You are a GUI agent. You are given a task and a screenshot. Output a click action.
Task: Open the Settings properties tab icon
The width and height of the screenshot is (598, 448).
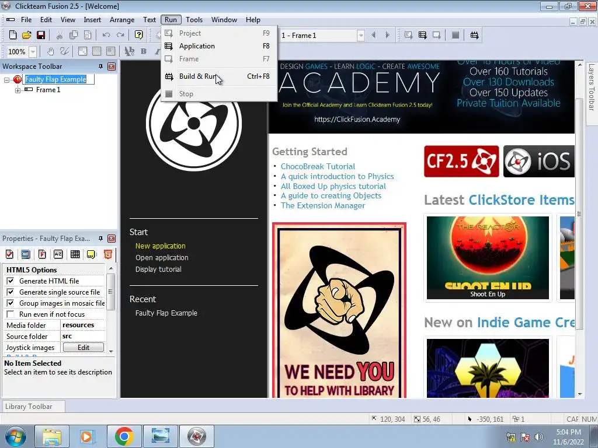(x=9, y=254)
